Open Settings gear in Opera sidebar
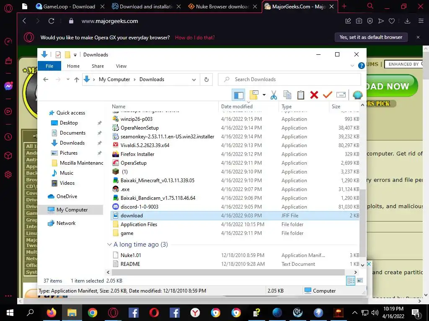This screenshot has height=321, width=429. point(8,174)
